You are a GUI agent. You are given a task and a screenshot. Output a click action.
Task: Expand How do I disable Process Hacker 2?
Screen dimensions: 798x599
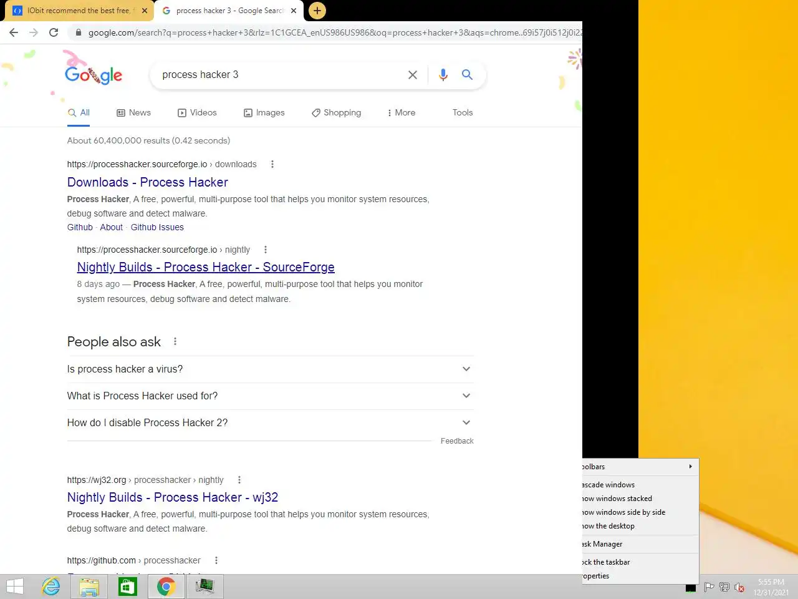click(270, 423)
